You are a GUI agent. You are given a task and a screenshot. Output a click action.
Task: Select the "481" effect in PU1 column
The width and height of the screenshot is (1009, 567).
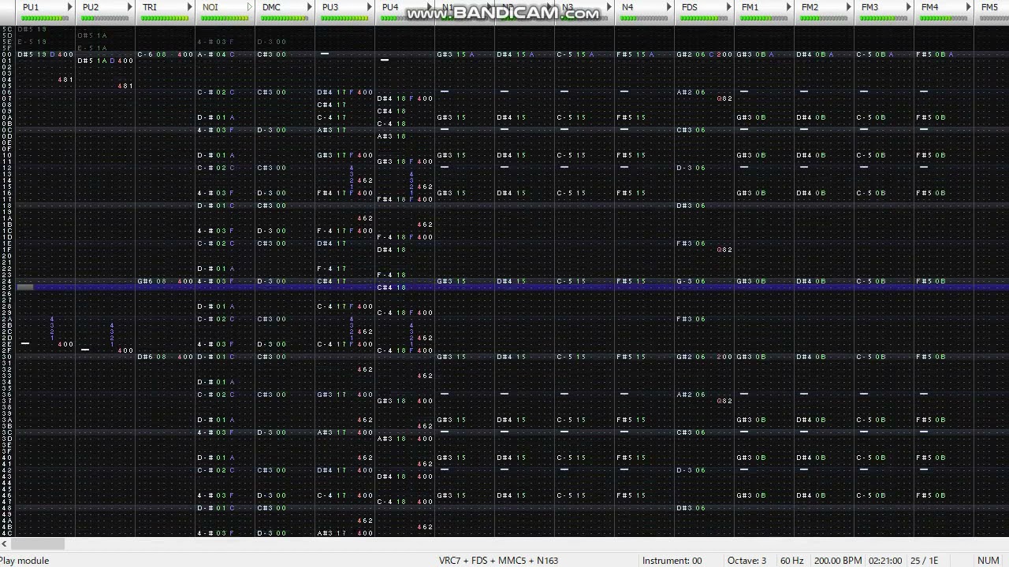point(65,80)
